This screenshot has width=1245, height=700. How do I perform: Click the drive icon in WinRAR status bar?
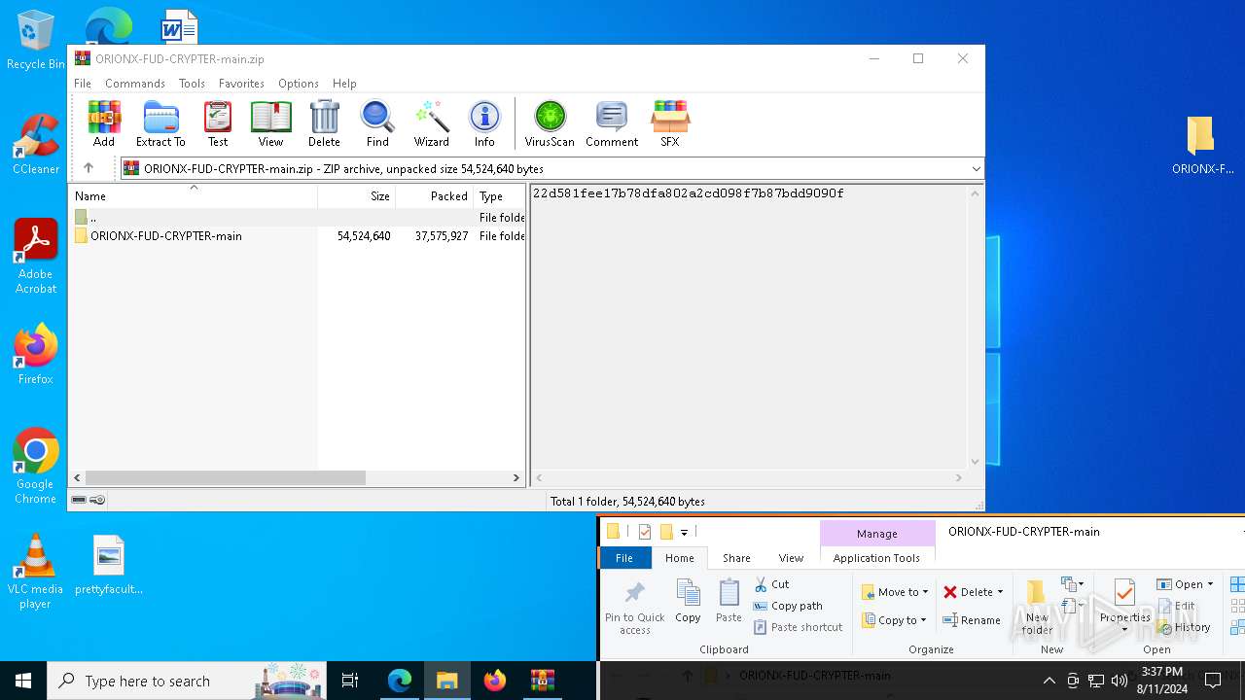pos(79,500)
